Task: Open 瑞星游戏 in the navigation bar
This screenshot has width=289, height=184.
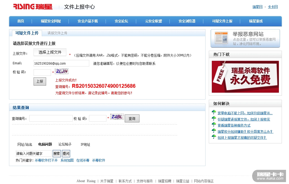Action: pos(256,21)
